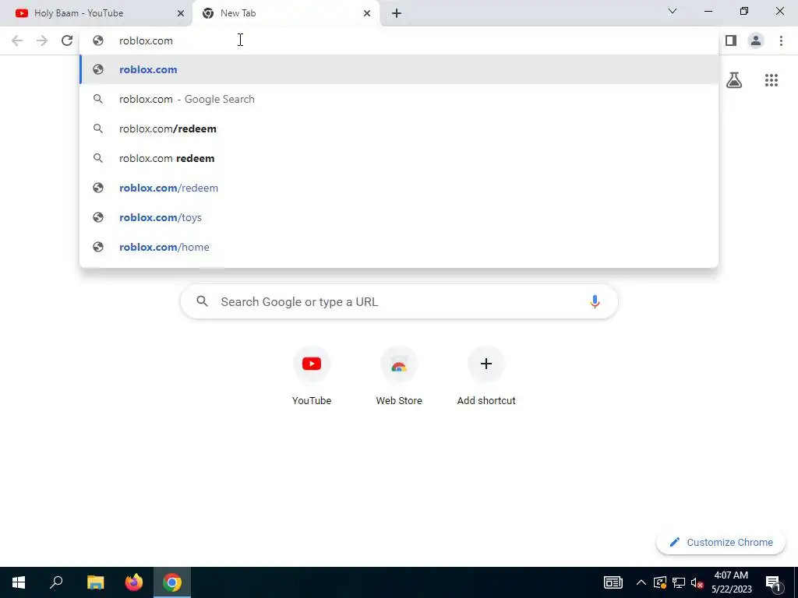Open the Google apps grid

coord(772,80)
